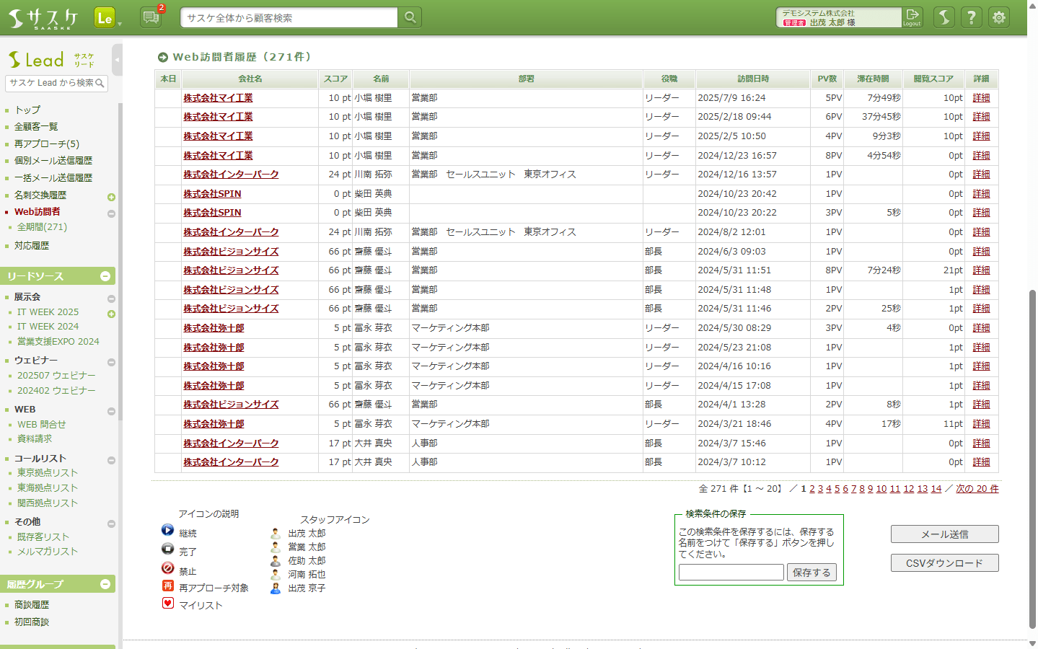Click the Saaske S icon in header
This screenshot has height=649, width=1038.
point(944,17)
